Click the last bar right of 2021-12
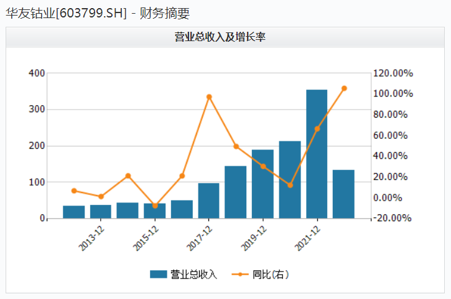Screen dimensions: 451x299 (343, 194)
